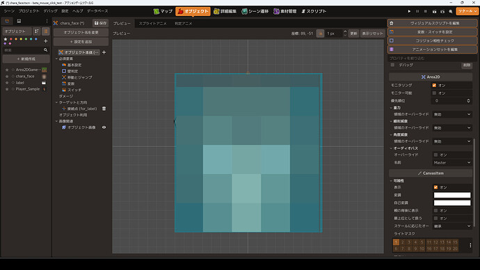Click the search magnifier in object list
The height and width of the screenshot is (270, 480).
46,50
